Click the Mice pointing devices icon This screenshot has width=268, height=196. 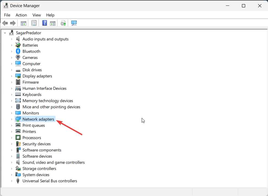[x=18, y=107]
